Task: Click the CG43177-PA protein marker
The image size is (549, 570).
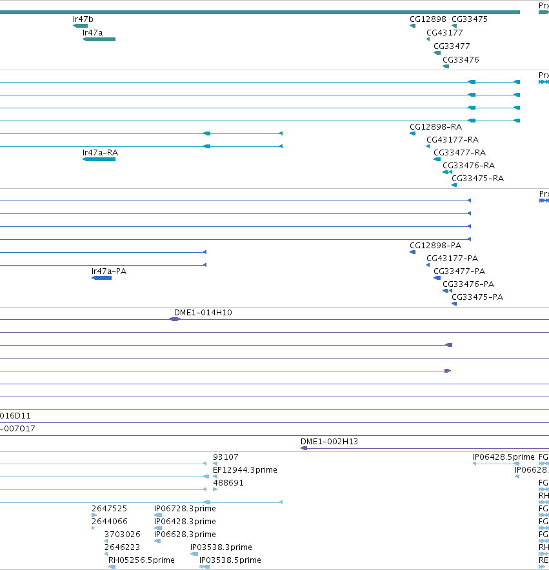Action: [x=428, y=265]
